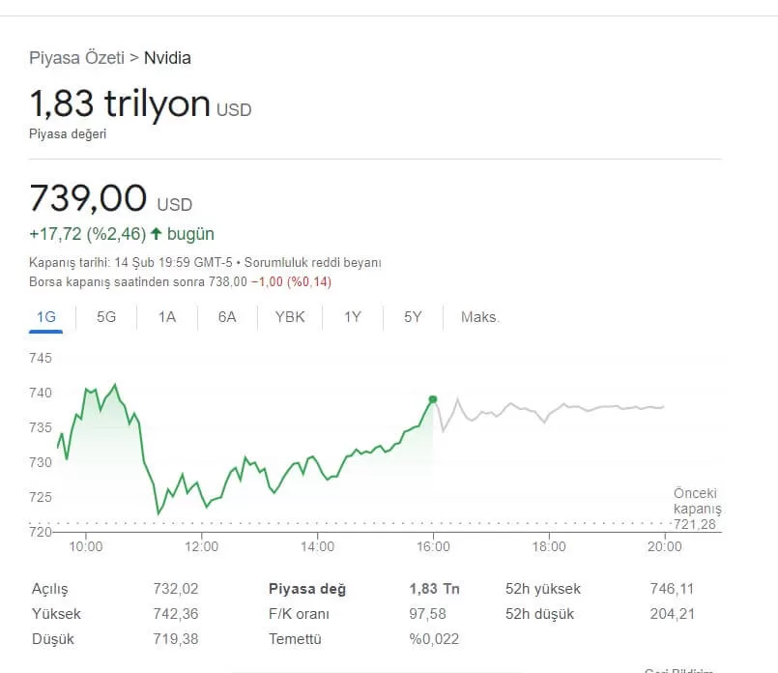The height and width of the screenshot is (673, 778).
Task: Click the 739,00 USD price value
Action: (x=89, y=198)
